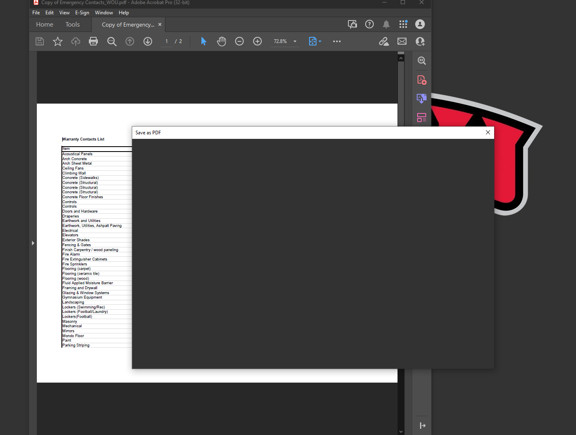Viewport: 576px width, 435px height.
Task: Switch to the Home tab
Action: click(x=45, y=25)
